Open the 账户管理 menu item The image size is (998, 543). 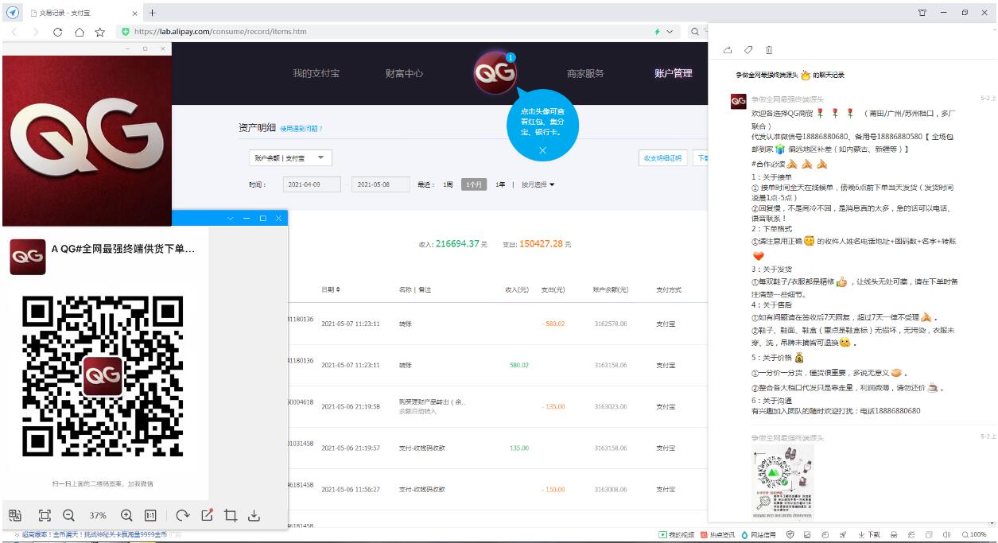[672, 72]
